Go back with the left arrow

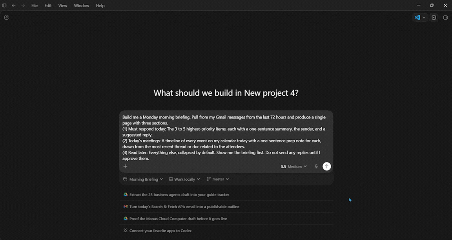click(14, 5)
